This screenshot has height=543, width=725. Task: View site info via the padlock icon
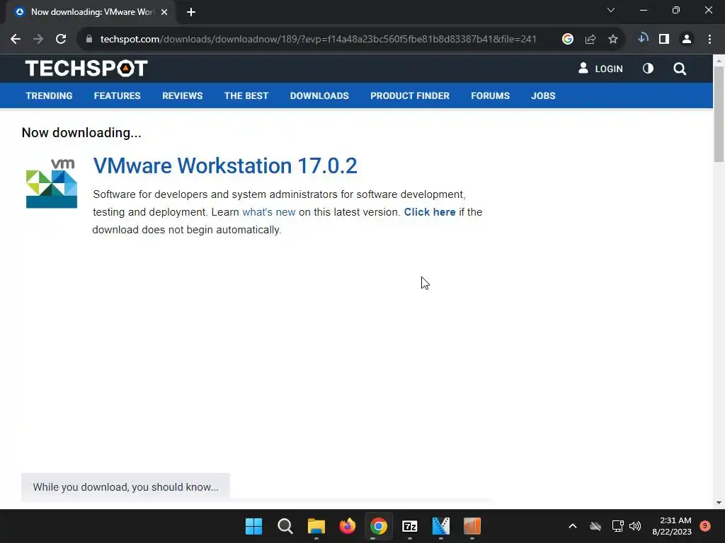click(x=89, y=40)
